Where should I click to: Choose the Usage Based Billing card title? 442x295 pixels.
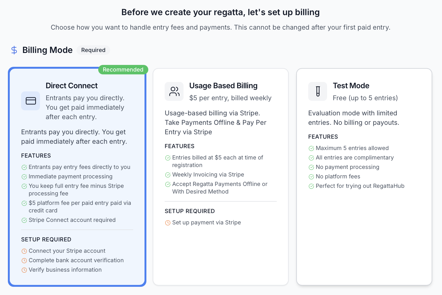click(223, 86)
